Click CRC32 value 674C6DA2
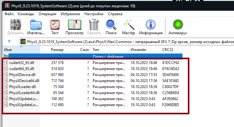Screen dimensions: 234x127 [x=171, y=69]
